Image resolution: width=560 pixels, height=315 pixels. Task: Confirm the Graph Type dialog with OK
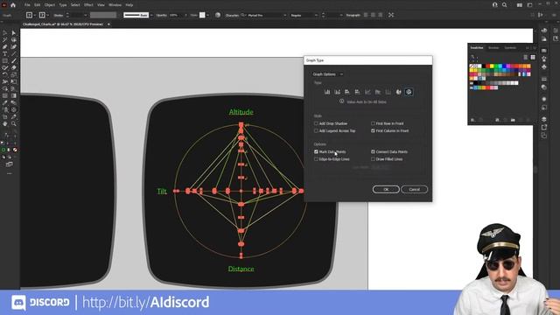pyautogui.click(x=386, y=189)
